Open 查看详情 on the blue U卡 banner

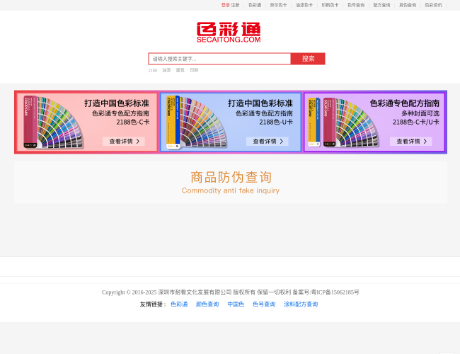click(268, 141)
